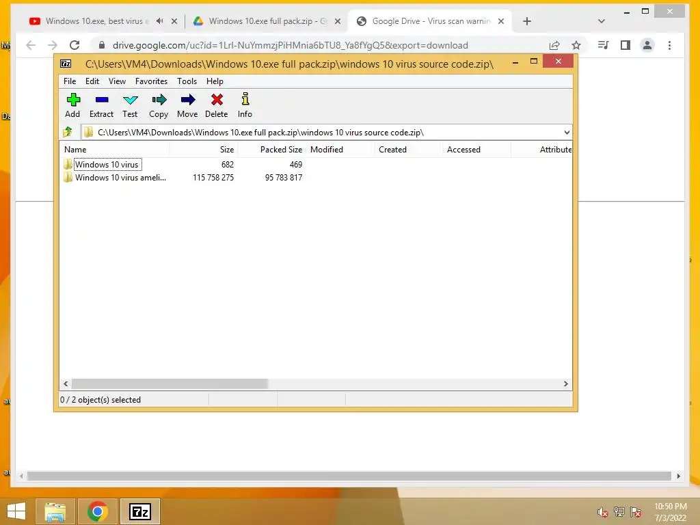Open the Favorites menu
Viewport: 700px width, 525px height.
tap(151, 81)
